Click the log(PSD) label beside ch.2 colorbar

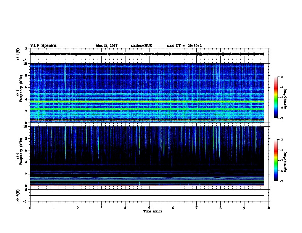(x=285, y=162)
